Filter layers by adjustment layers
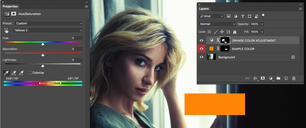 pyautogui.click(x=236, y=16)
